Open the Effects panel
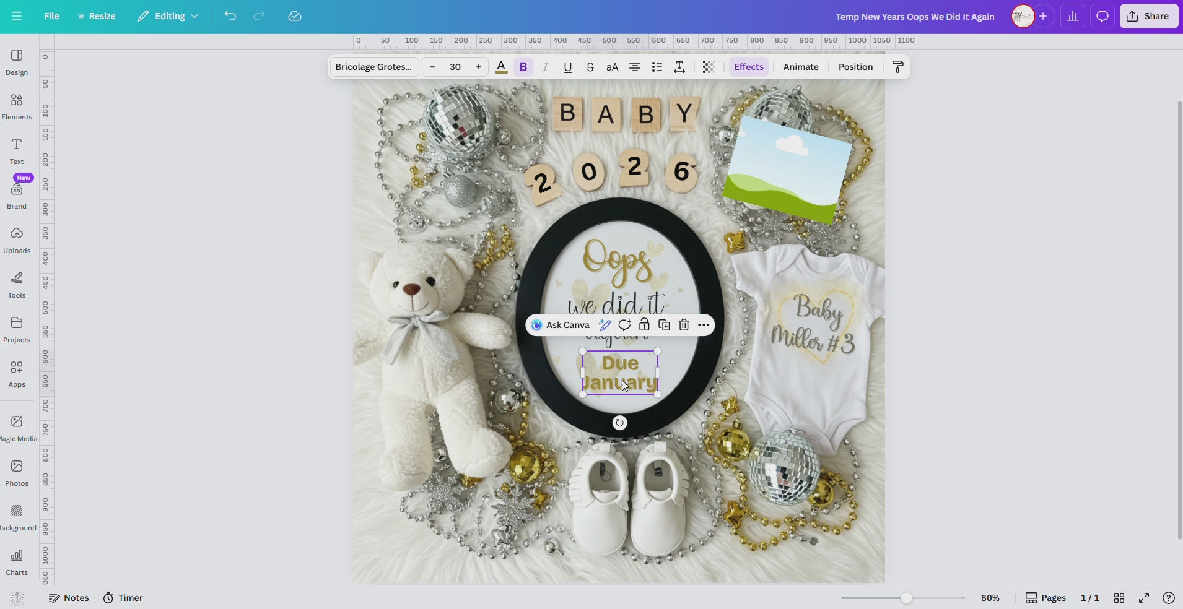The width and height of the screenshot is (1183, 609). click(x=748, y=67)
